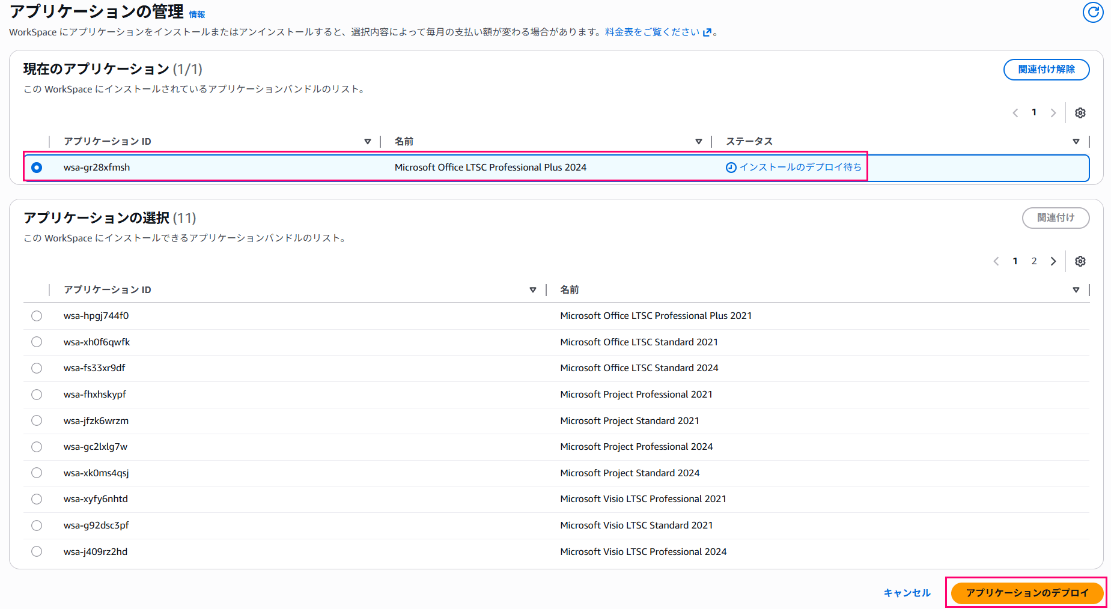The image size is (1111, 609).
Task: Click the pending clock icon in ステータス column
Action: (730, 168)
